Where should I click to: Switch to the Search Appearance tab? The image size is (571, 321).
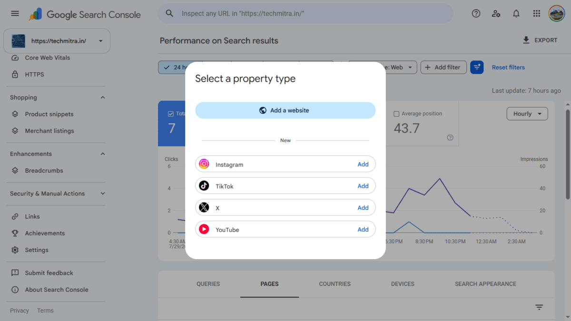(x=485, y=284)
